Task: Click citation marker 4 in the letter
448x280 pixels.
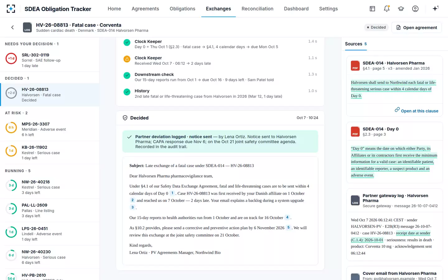Action: (x=287, y=217)
